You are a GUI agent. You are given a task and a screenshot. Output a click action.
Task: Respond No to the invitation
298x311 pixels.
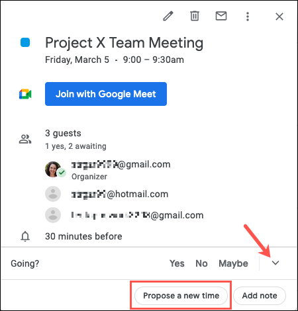201,263
